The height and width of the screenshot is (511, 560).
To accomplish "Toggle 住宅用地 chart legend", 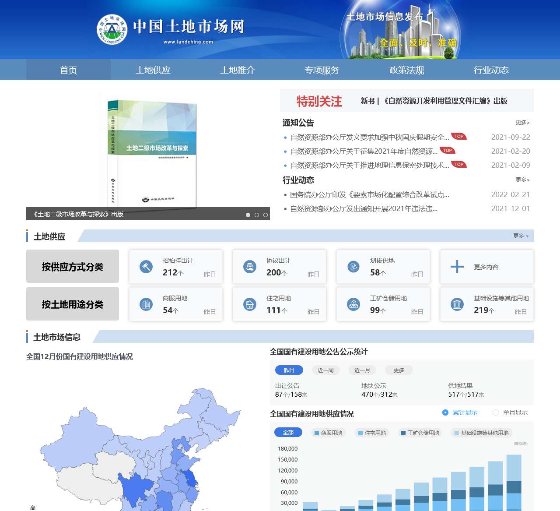I will point(372,433).
